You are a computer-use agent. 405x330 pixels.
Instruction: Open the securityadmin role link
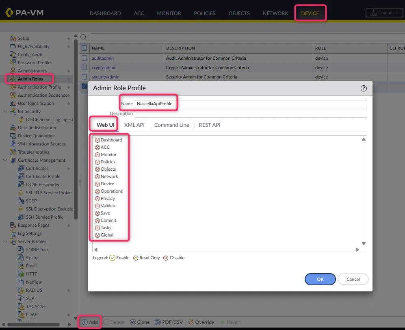tap(105, 77)
